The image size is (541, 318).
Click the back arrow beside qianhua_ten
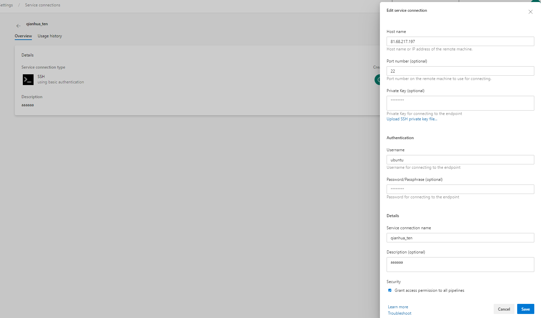click(x=18, y=26)
